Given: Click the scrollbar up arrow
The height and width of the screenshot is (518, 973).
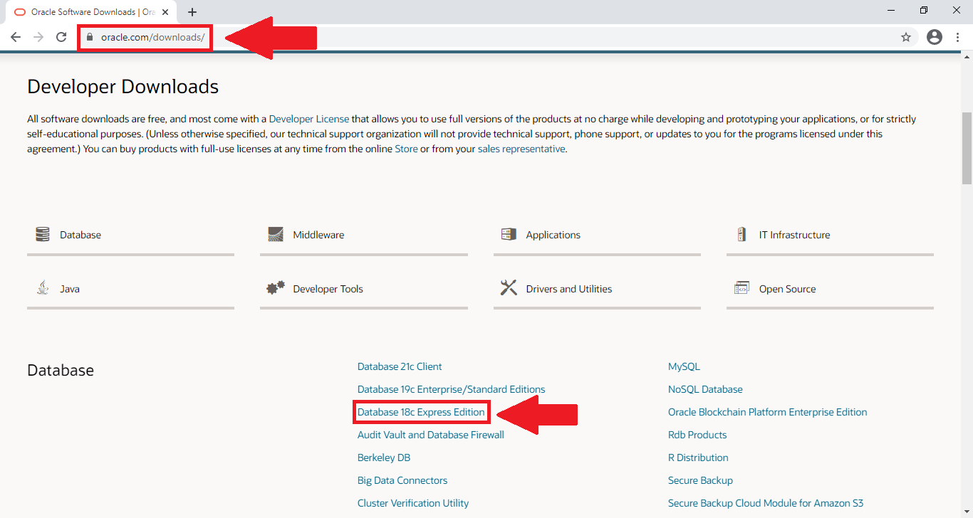Looking at the screenshot, I should click(967, 58).
